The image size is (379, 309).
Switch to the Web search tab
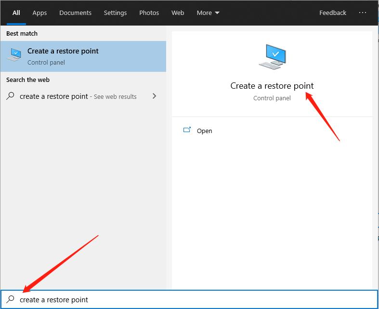coord(178,13)
